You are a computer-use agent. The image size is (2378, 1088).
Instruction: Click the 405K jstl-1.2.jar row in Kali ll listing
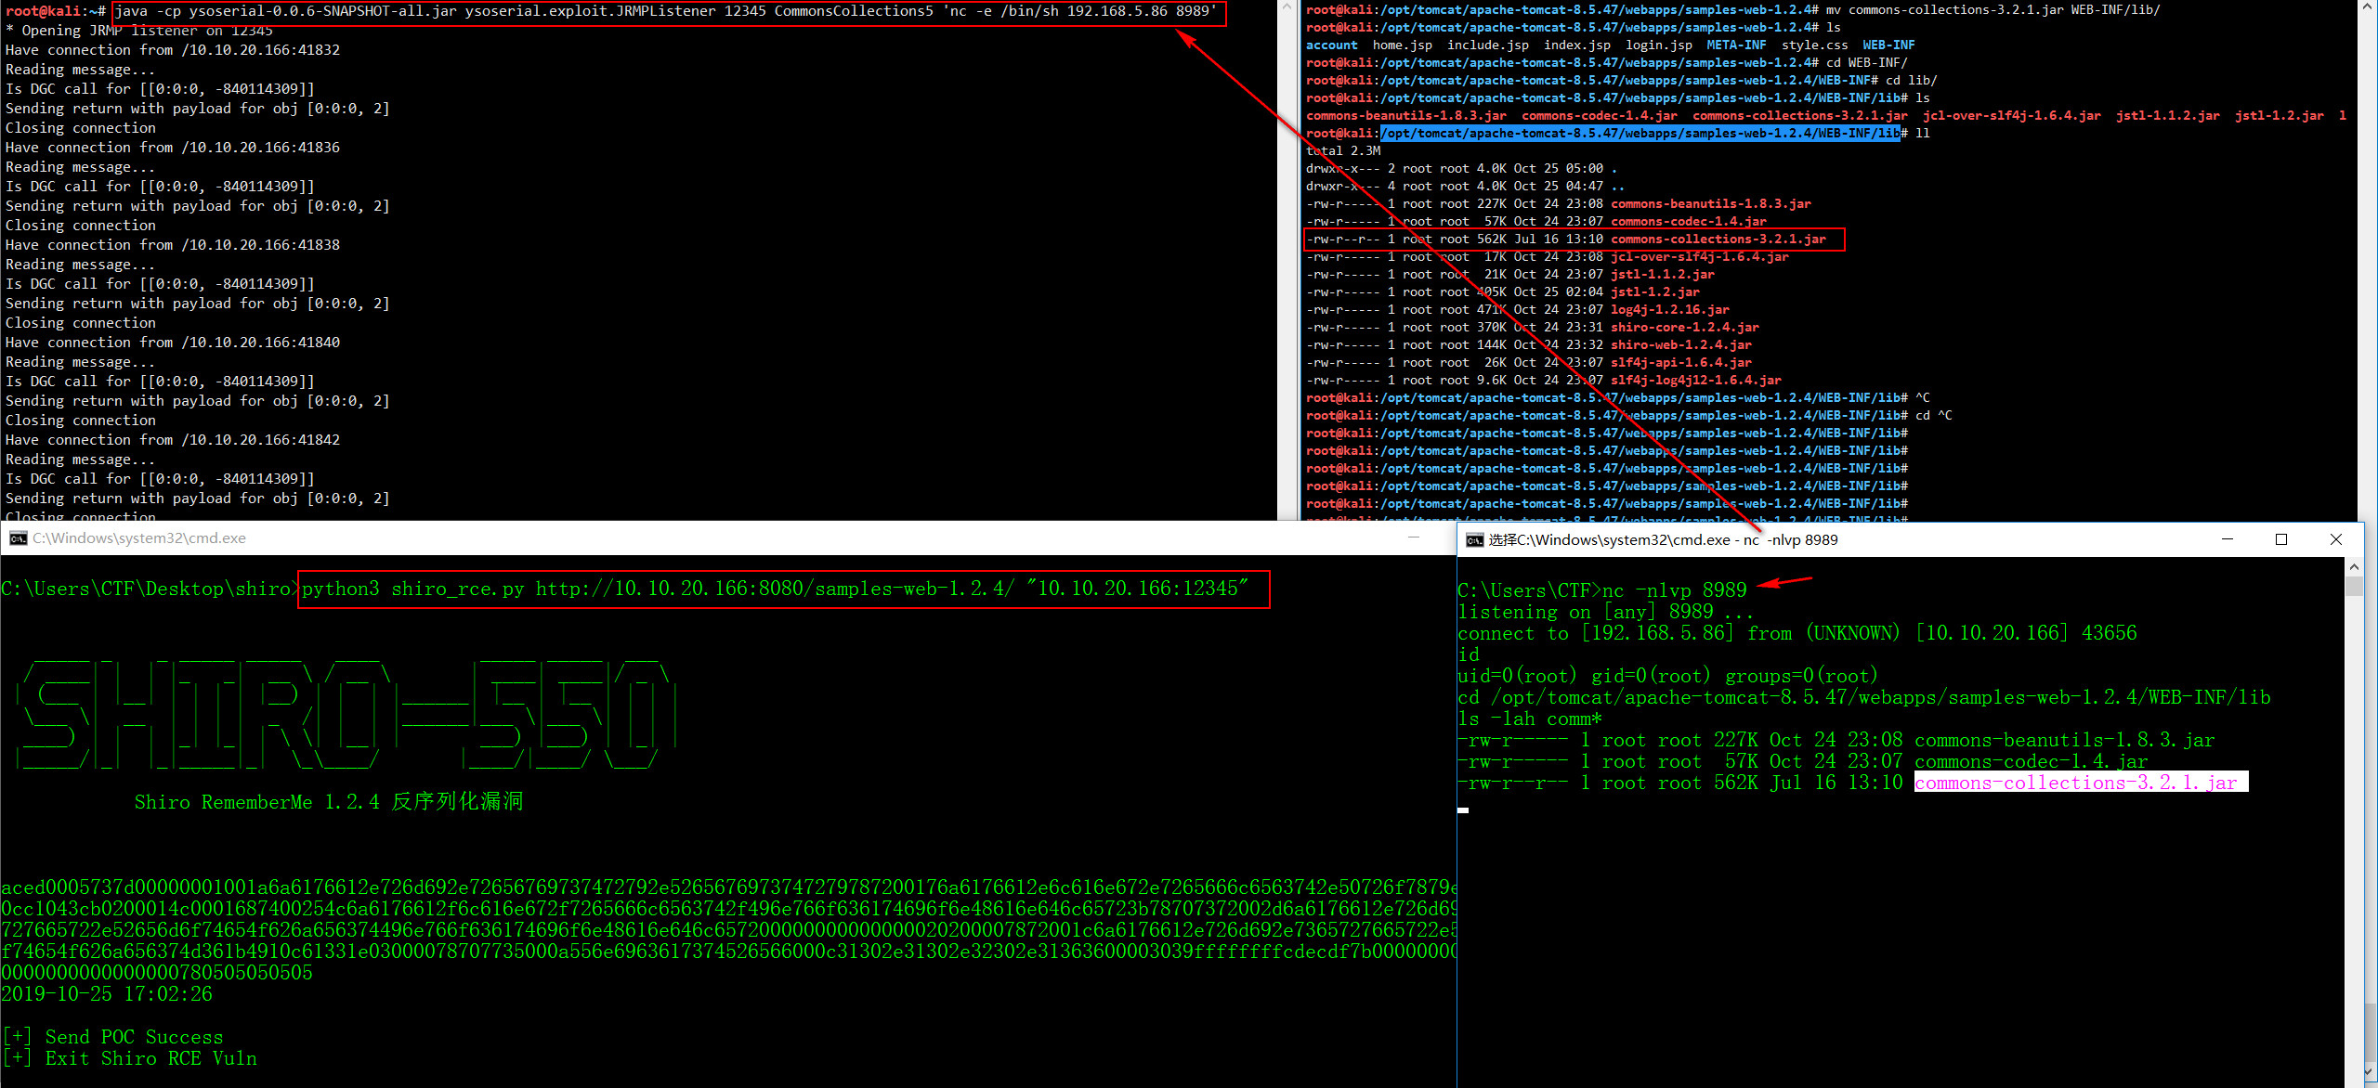(x=1503, y=292)
